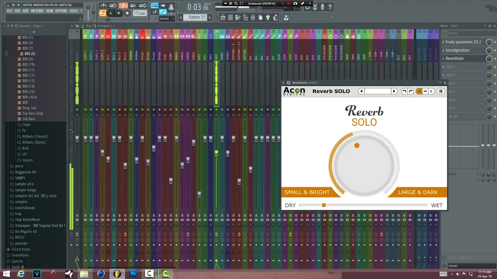Expand the Reggaeton Kit folder
The image size is (497, 279).
26,172
